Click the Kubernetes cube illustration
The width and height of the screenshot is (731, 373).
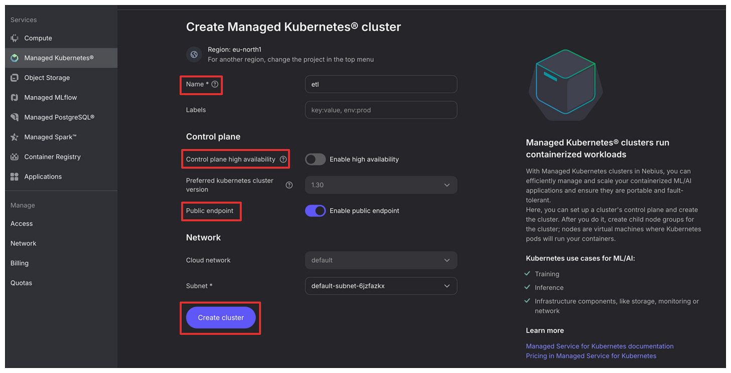566,85
